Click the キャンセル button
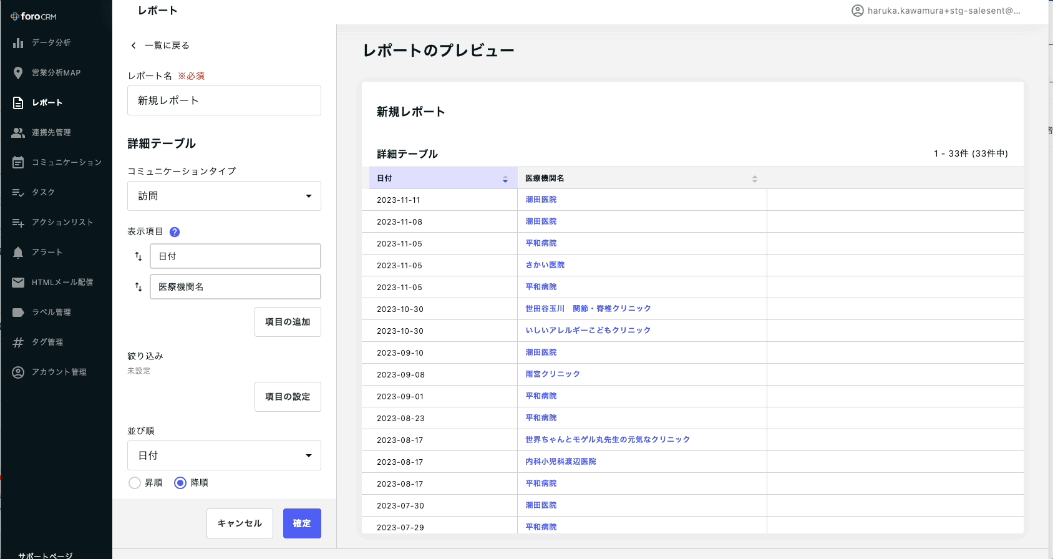The width and height of the screenshot is (1053, 559). [x=240, y=523]
